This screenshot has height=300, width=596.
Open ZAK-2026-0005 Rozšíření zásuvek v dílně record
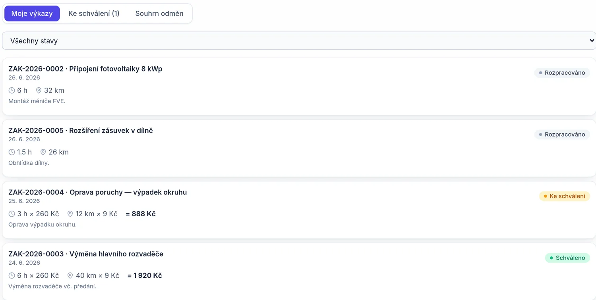299,148
